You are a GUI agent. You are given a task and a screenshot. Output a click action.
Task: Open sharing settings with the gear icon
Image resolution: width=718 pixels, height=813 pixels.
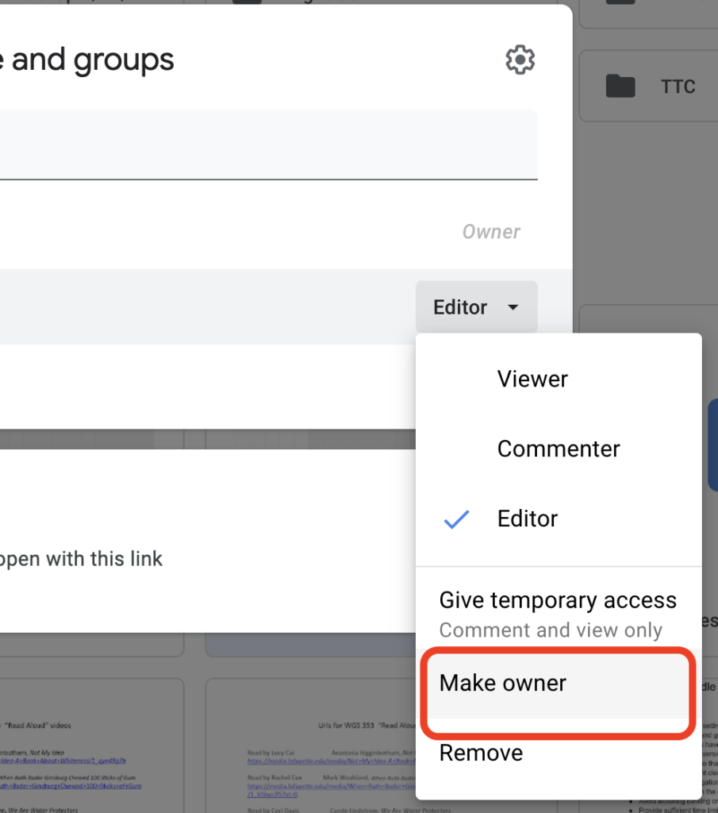coord(520,60)
